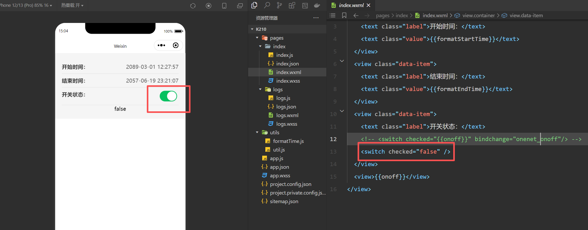The height and width of the screenshot is (230, 588).
Task: Open logs.json in the file tree
Action: pos(286,107)
